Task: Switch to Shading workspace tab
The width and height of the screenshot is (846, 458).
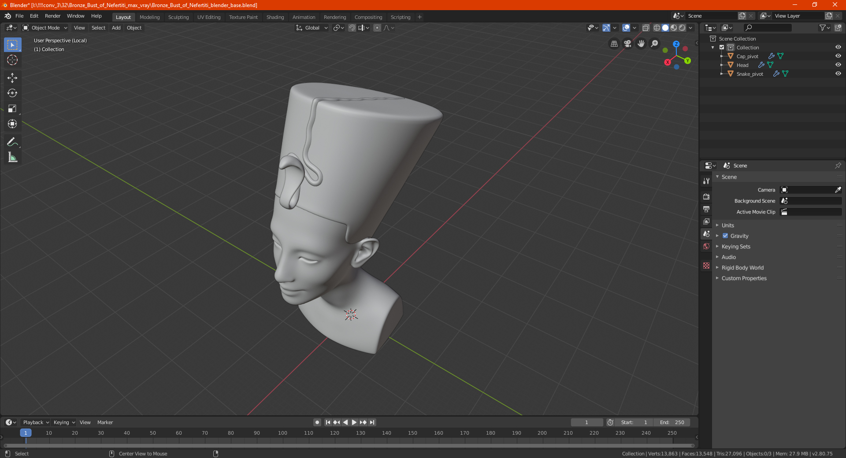Action: point(275,17)
